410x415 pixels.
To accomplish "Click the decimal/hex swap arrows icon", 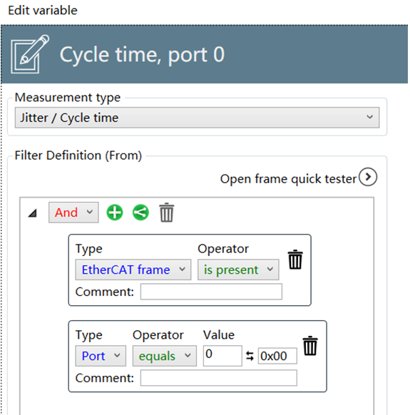I will point(250,356).
